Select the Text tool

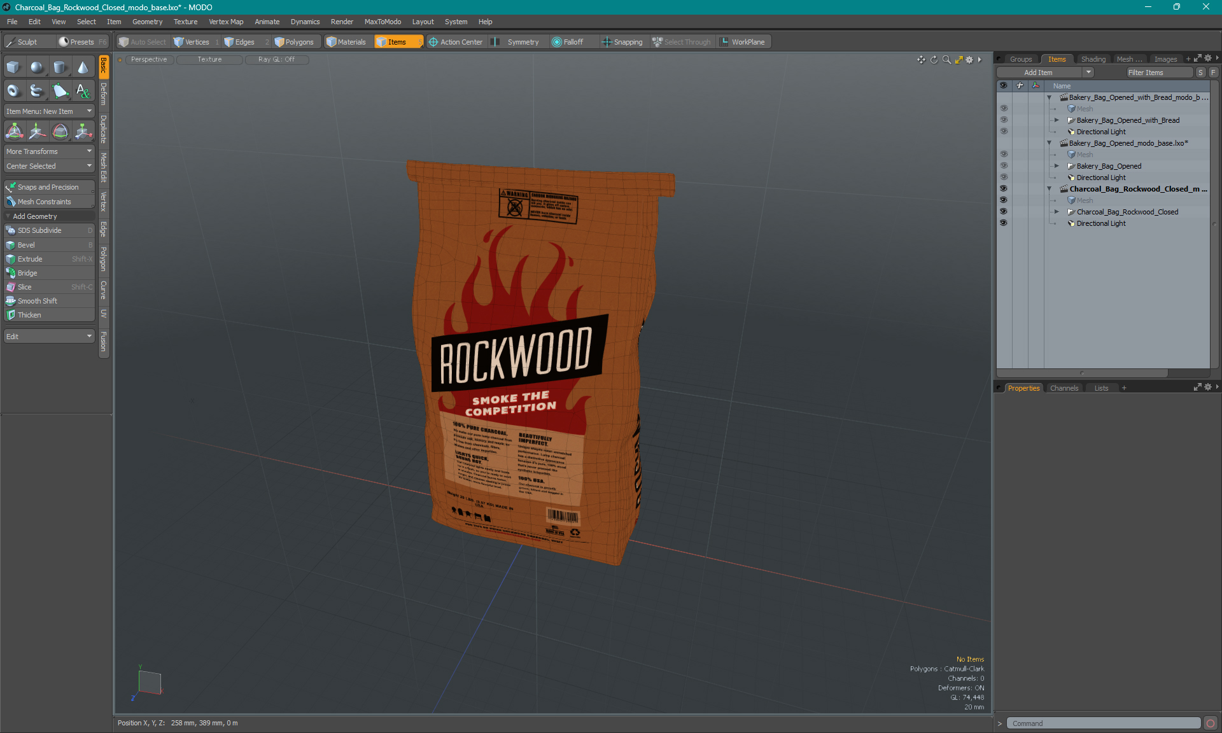tap(83, 91)
